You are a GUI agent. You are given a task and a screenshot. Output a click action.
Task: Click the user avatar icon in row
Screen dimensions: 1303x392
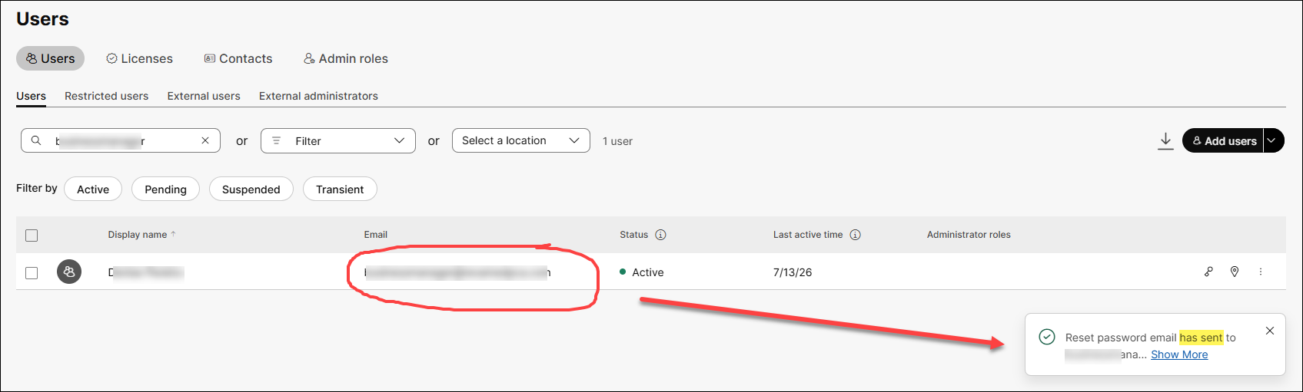(69, 272)
